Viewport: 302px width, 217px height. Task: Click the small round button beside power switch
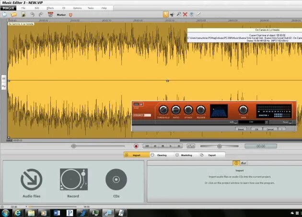tap(141, 104)
